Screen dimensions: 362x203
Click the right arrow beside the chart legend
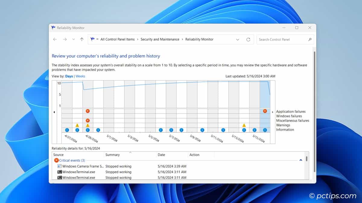click(272, 112)
